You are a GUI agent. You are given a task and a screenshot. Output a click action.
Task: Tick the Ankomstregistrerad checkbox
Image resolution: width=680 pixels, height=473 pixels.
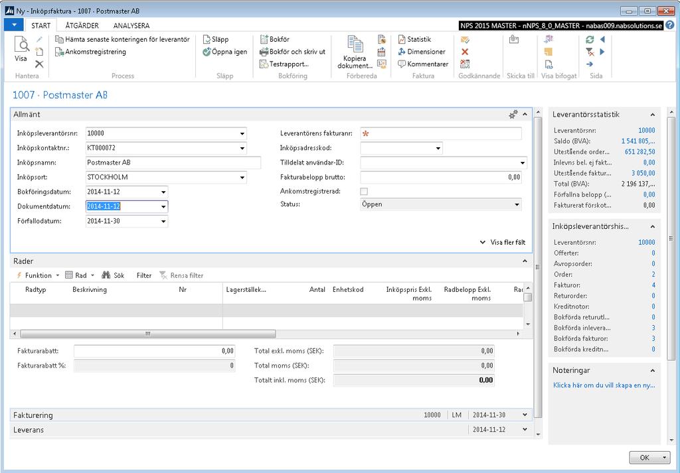[x=364, y=192]
